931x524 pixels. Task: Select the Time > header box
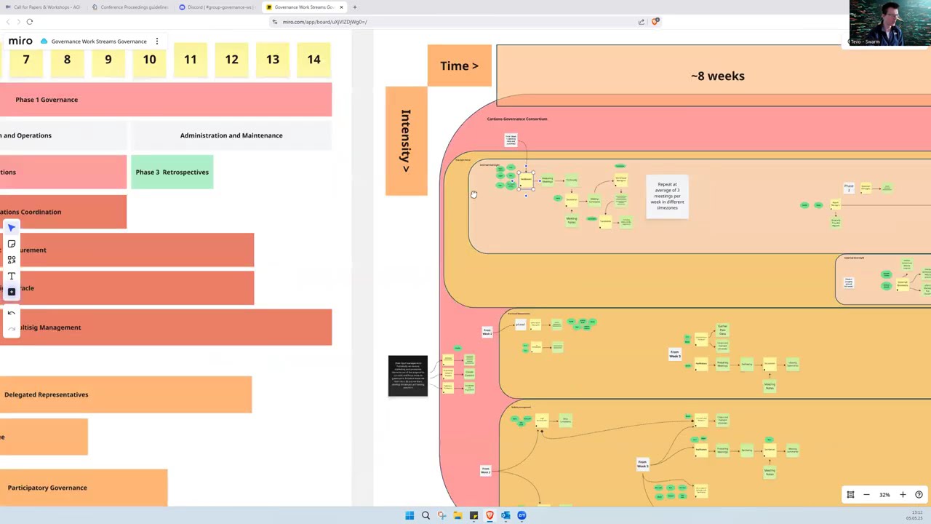click(x=460, y=65)
